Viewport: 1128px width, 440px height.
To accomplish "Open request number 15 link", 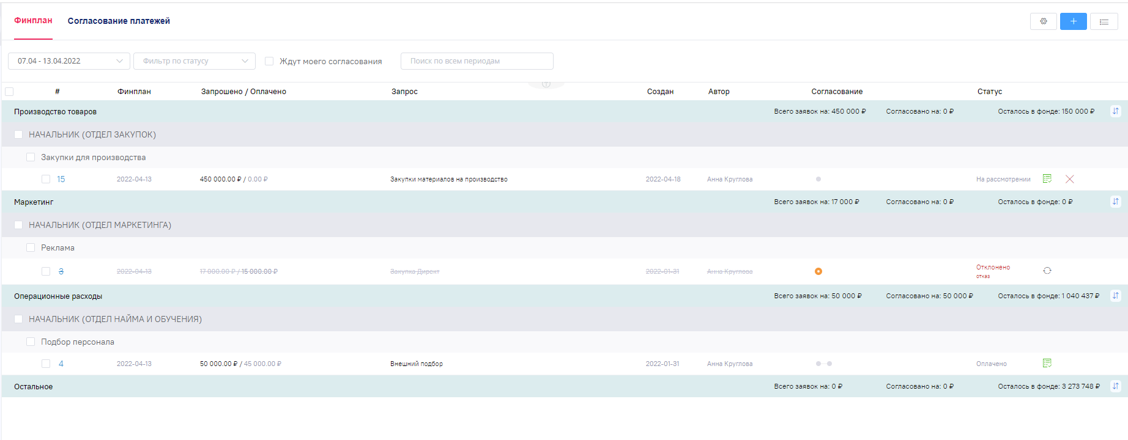I will click(61, 179).
